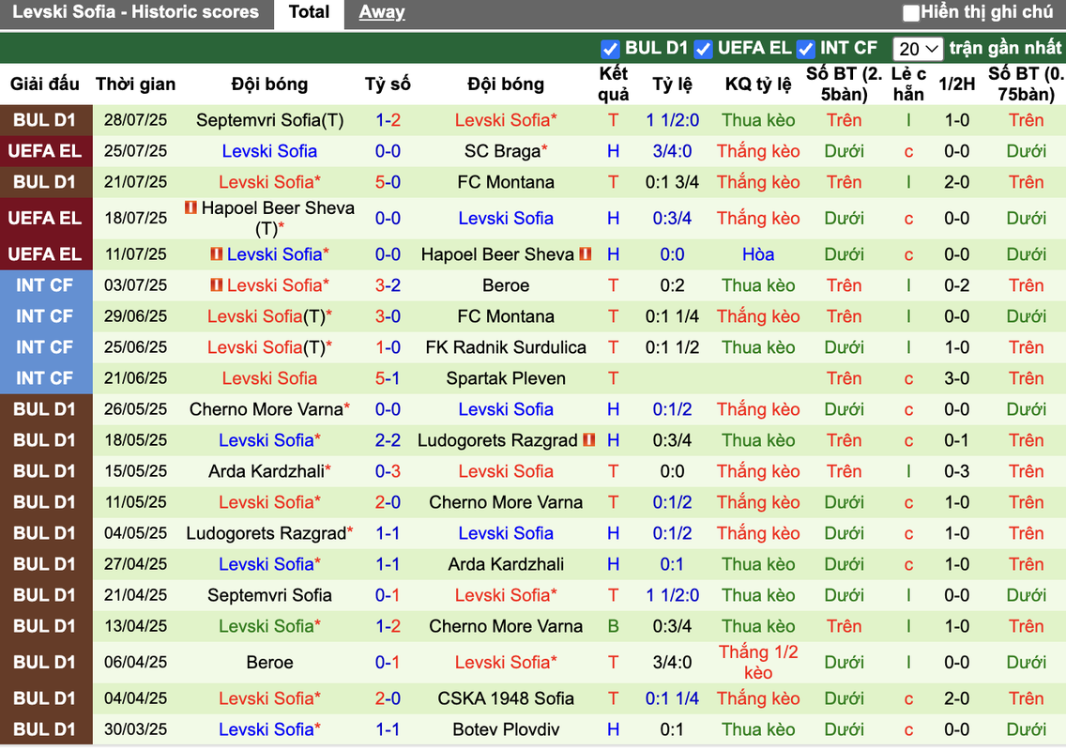1066x751 pixels.
Task: Click the 0-2 half-time score on 03/07/25
Action: tap(956, 285)
